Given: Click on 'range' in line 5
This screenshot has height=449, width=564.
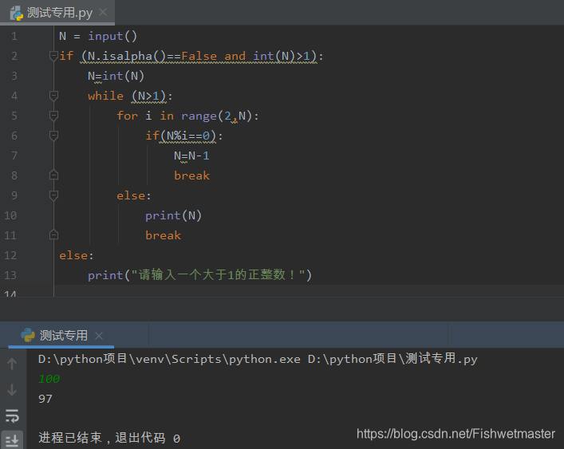Looking at the screenshot, I should coord(199,116).
